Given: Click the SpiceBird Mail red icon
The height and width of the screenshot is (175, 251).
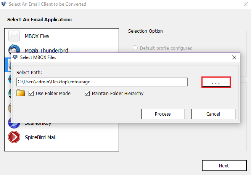Looking at the screenshot, I should tap(14, 137).
